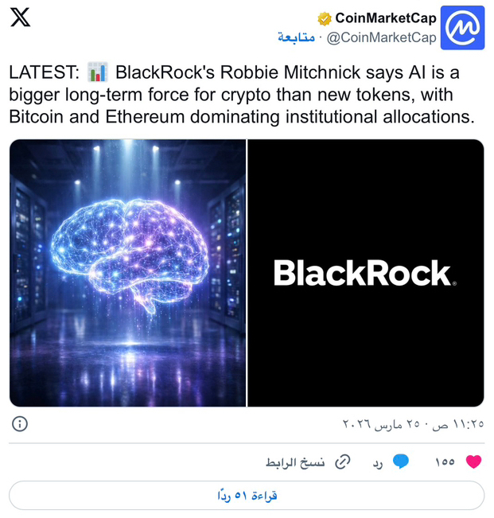Like the tweet with heart icon
Image resolution: width=494 pixels, height=518 pixels.
coord(473,462)
